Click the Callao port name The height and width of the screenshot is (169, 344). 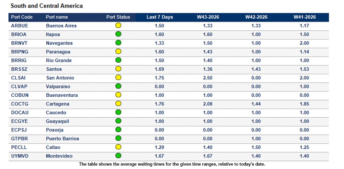click(x=53, y=147)
